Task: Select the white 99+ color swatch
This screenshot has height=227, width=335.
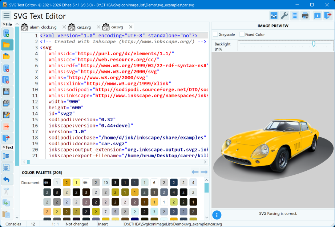Action: 86,183
